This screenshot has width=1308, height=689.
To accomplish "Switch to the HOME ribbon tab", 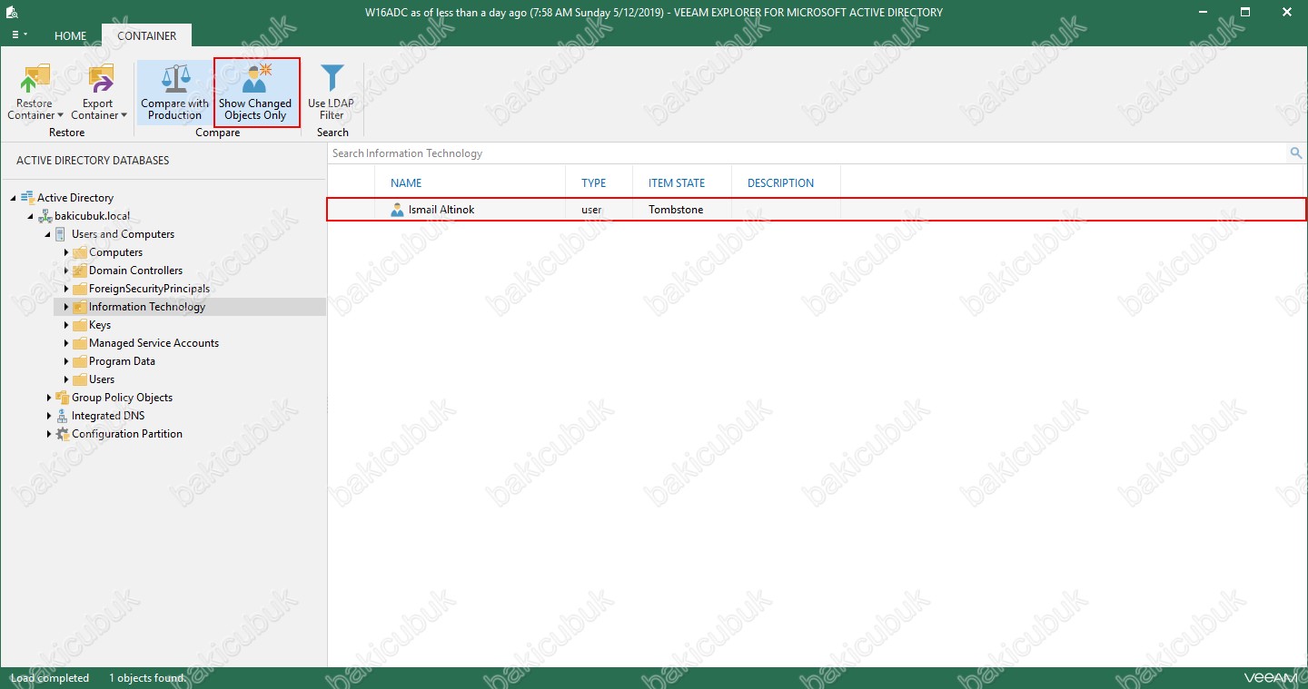I will point(70,35).
